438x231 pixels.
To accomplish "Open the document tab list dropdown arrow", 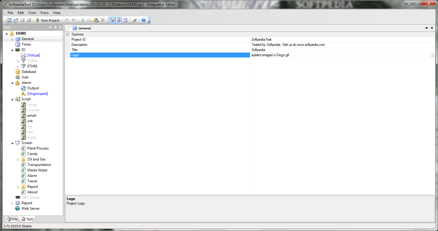I will [x=427, y=28].
